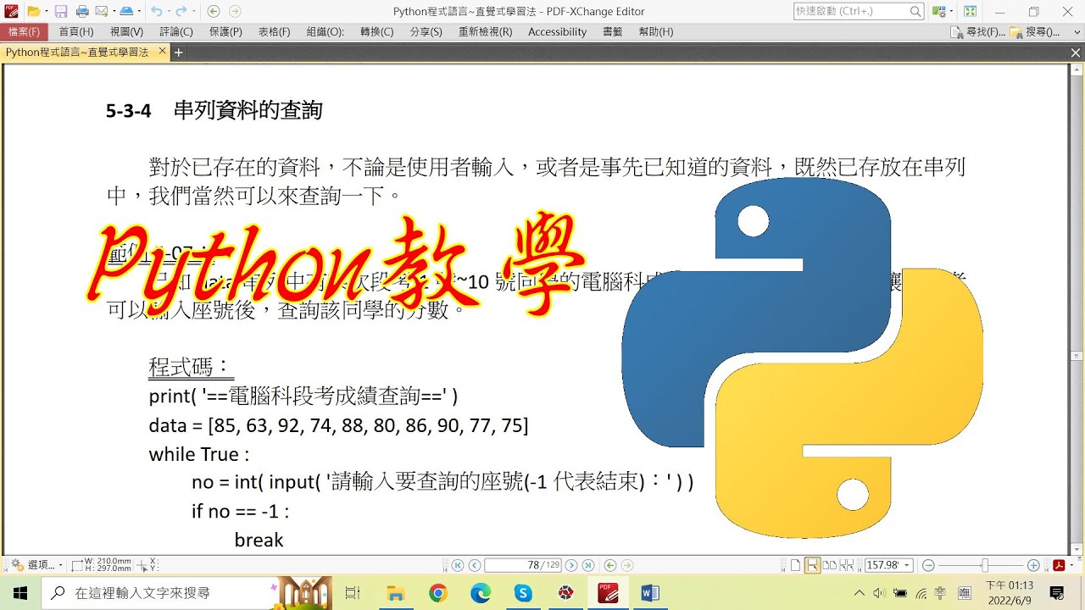Open the 保護(P) Protect tab
The height and width of the screenshot is (610, 1085).
coord(225,32)
